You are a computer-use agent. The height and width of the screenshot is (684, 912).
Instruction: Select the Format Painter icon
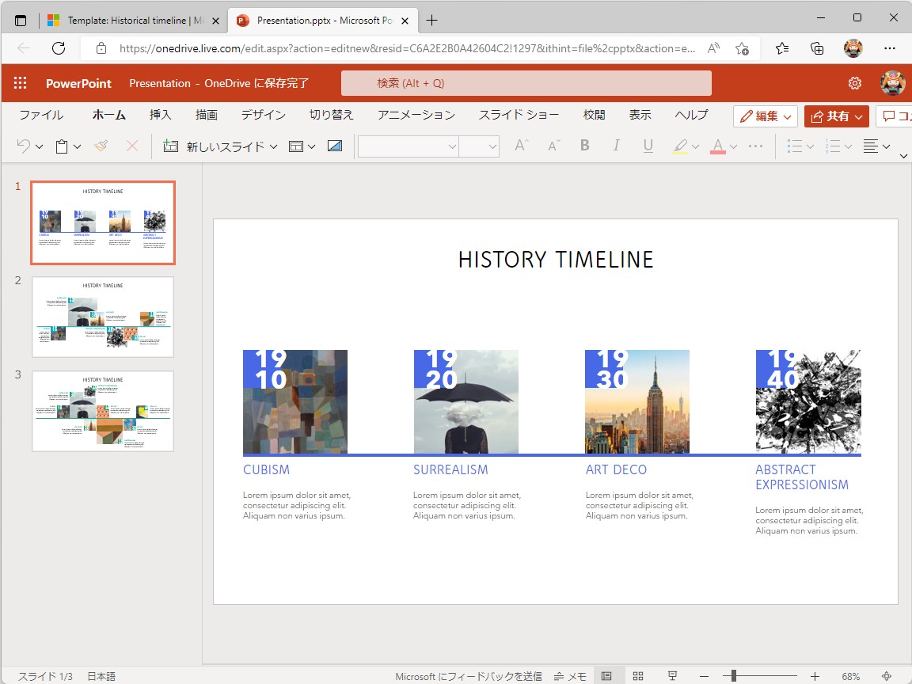[x=101, y=146]
